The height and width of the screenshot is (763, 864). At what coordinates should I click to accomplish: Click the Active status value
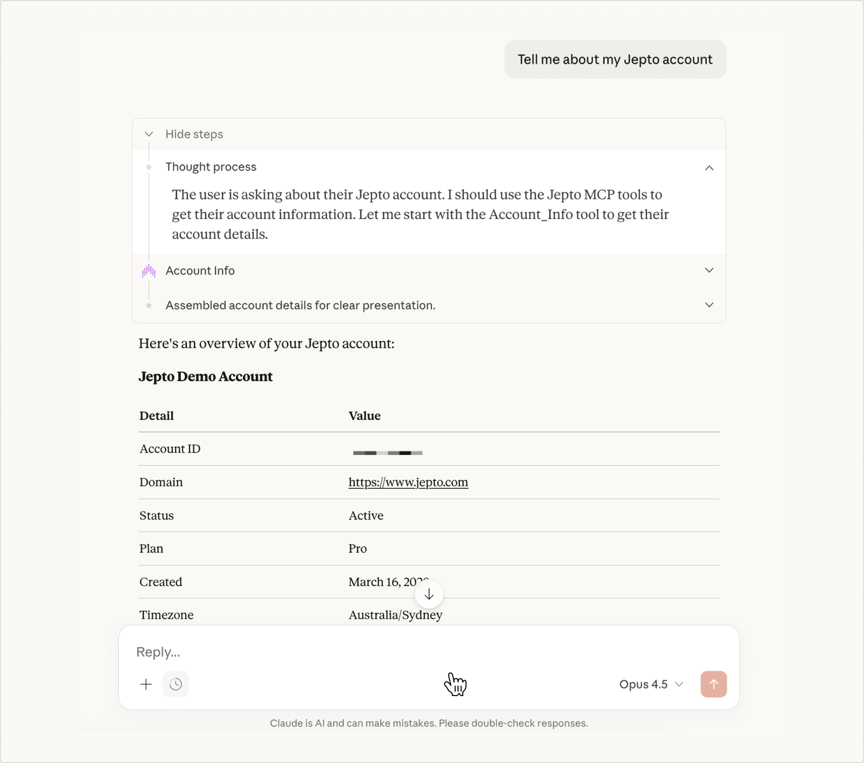[x=366, y=515]
